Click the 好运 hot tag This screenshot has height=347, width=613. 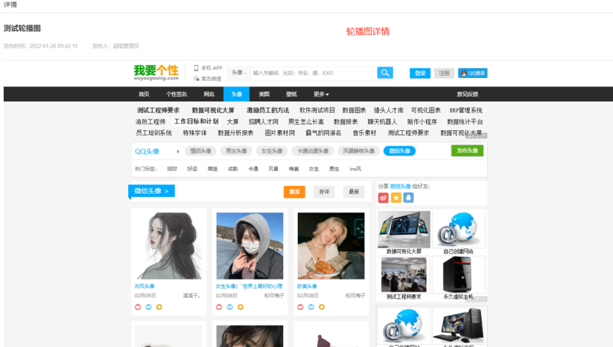193,169
